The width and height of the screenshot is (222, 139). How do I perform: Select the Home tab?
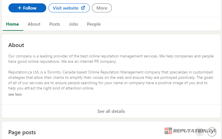(12, 24)
